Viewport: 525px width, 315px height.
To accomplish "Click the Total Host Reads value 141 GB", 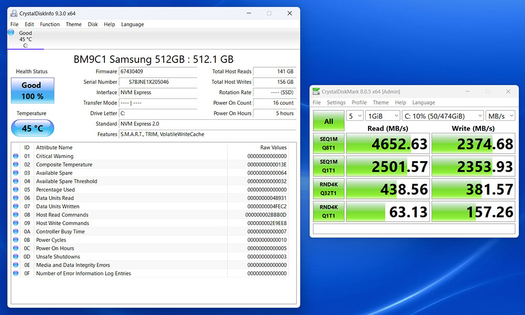I will point(275,71).
